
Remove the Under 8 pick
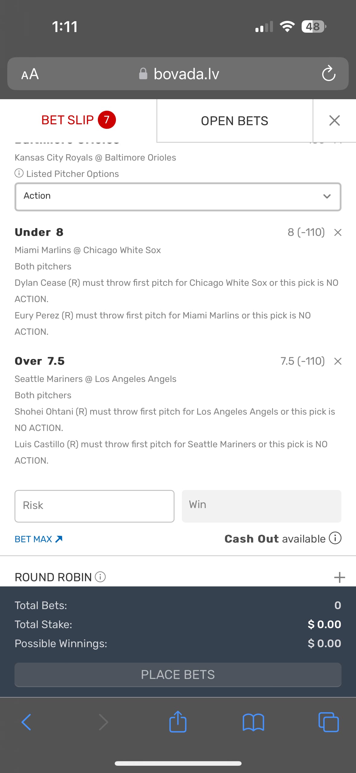(x=338, y=232)
